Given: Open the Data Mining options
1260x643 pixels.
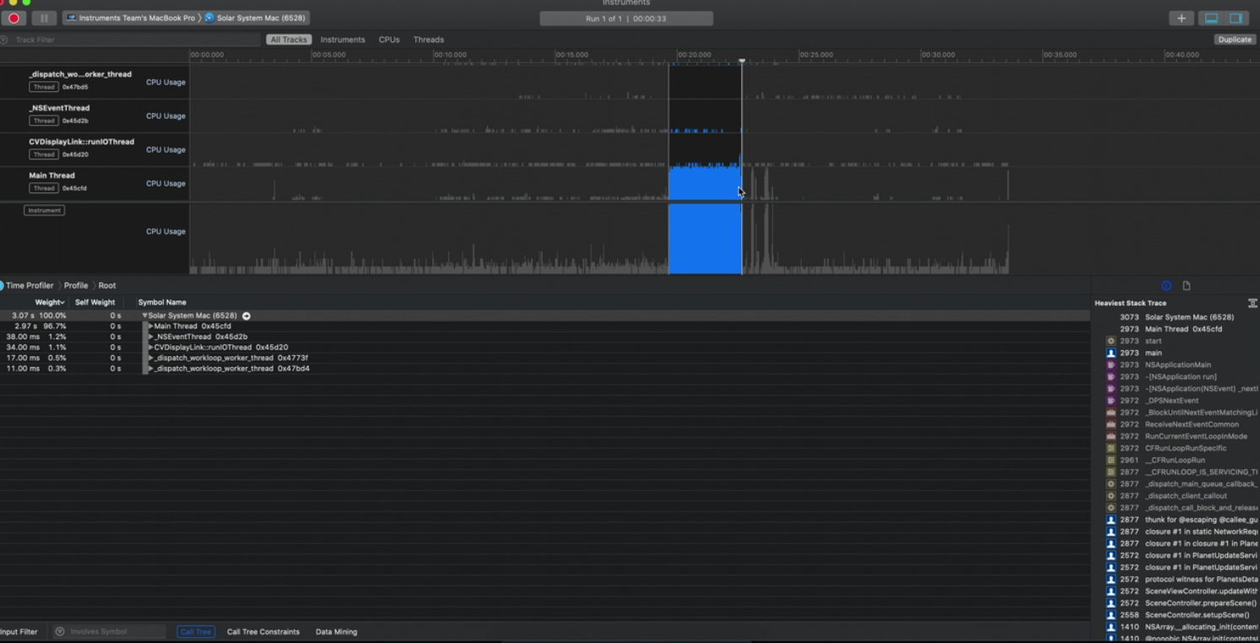Looking at the screenshot, I should coord(336,631).
